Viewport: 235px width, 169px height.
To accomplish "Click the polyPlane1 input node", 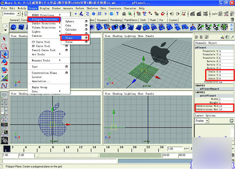I will tap(208, 96).
